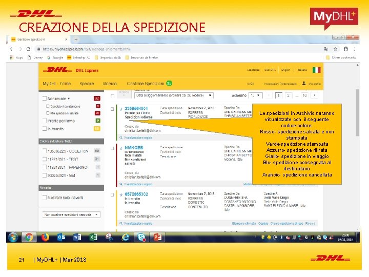Click Visualizzazione rapida under shipment 6570865302
Screen dimensions: 369x277
pos(138,223)
